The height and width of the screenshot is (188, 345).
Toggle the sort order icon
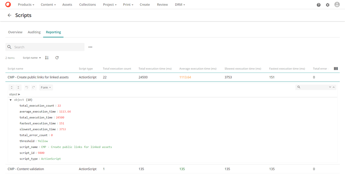tap(47, 58)
